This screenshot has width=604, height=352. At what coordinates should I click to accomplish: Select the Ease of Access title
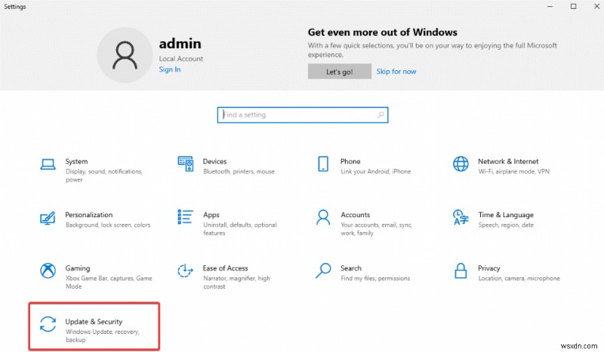coord(225,268)
